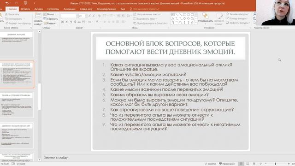
Task: Click Сбросить (Reset slide) button
Action: click(51, 19)
